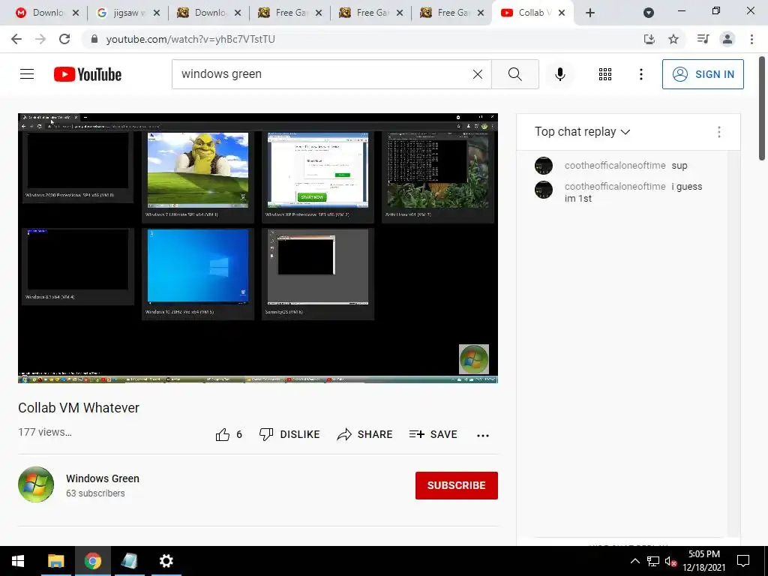Open the media control icon in Chrome toolbar
The image size is (768, 576).
point(703,39)
